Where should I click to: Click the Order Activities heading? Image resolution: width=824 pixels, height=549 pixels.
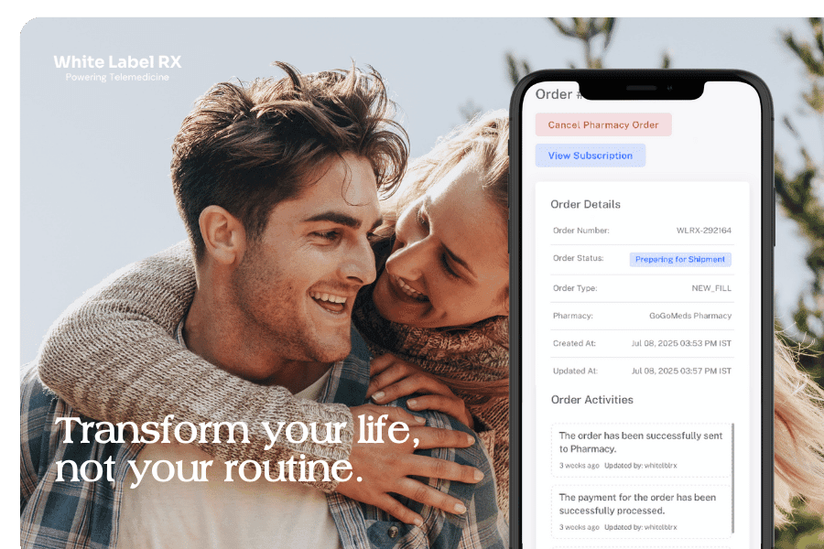592,400
